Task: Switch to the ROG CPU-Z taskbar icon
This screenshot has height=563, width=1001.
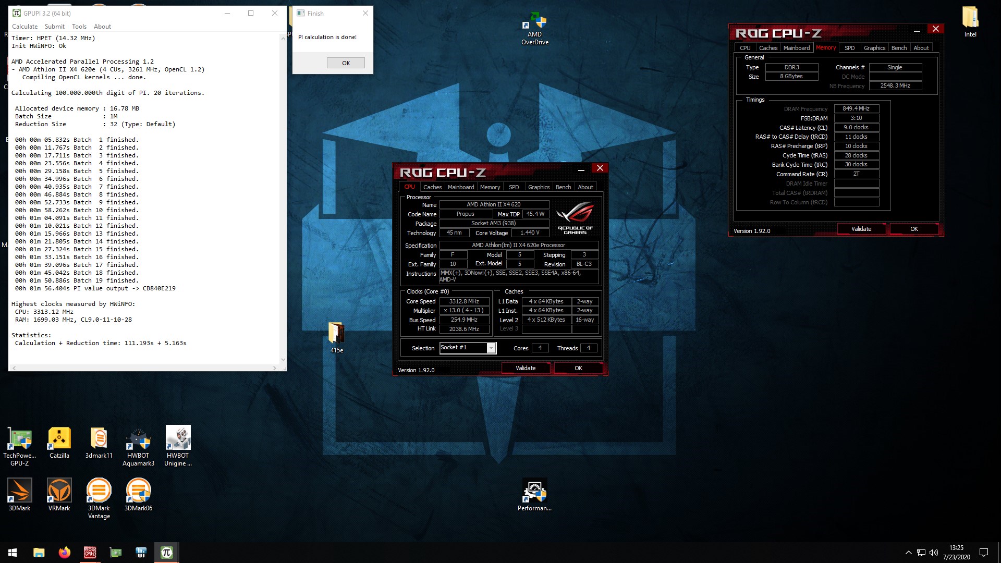Action: tap(90, 553)
